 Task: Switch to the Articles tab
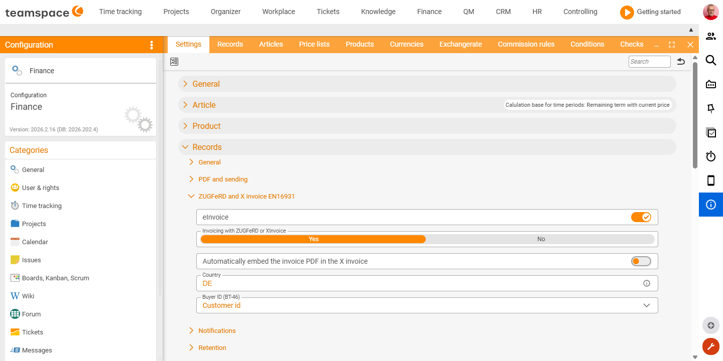(271, 45)
